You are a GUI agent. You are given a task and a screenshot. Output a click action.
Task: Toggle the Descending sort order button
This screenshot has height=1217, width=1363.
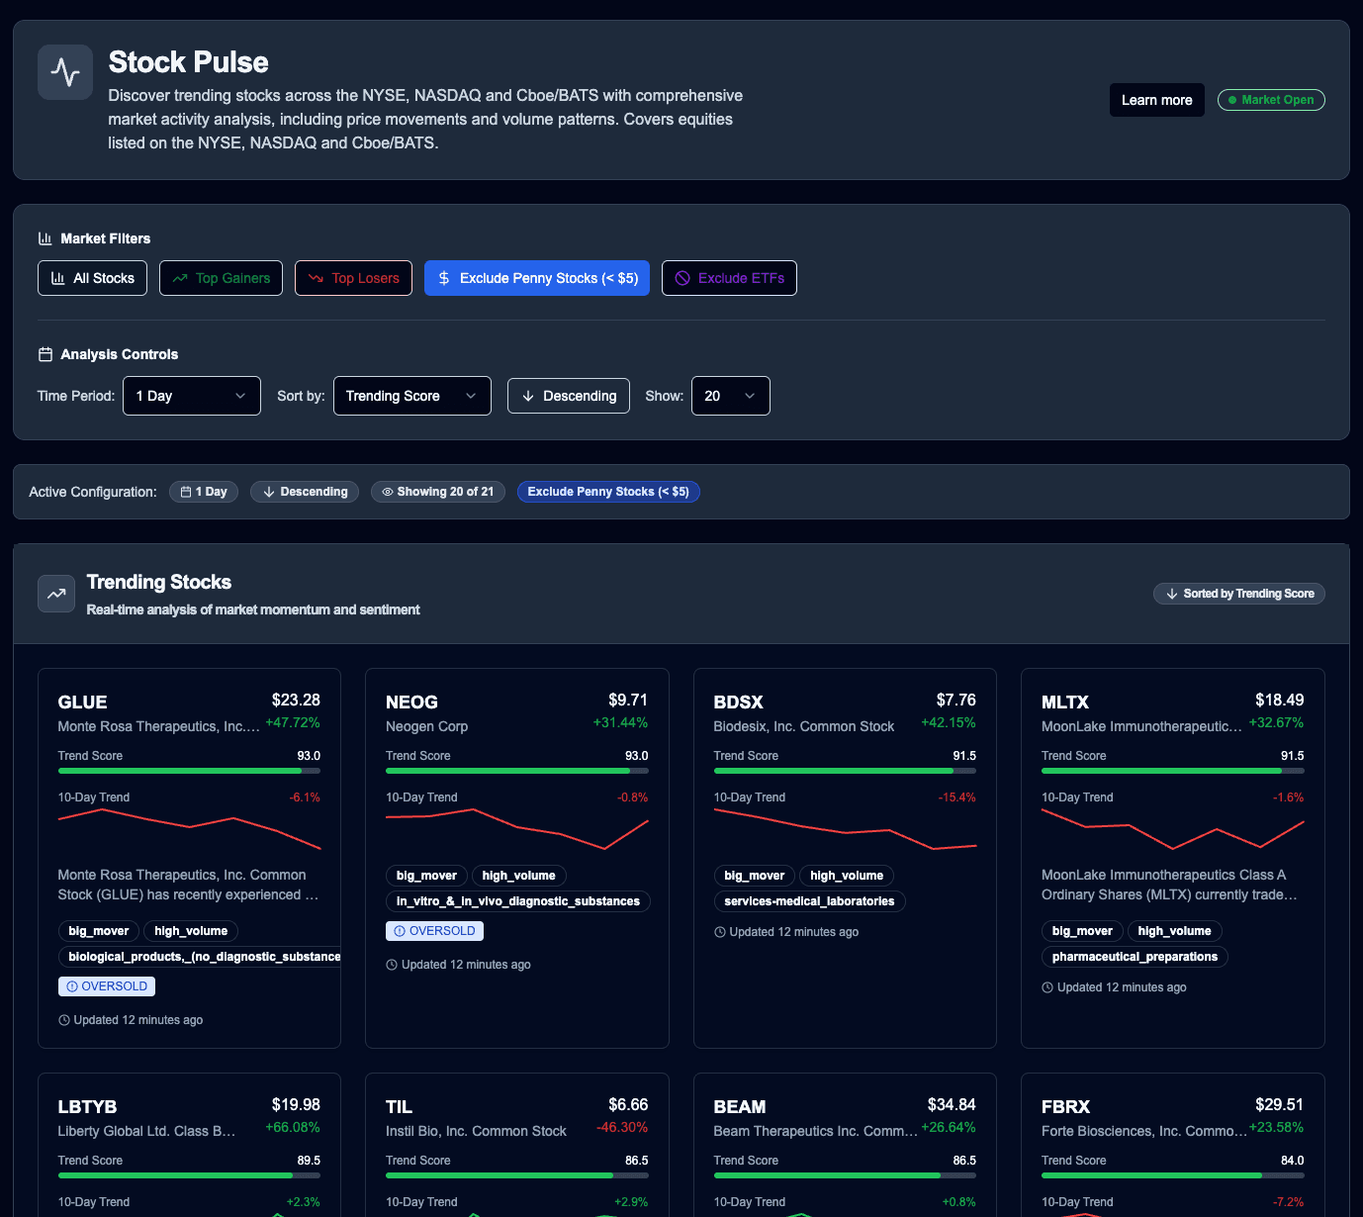(568, 396)
